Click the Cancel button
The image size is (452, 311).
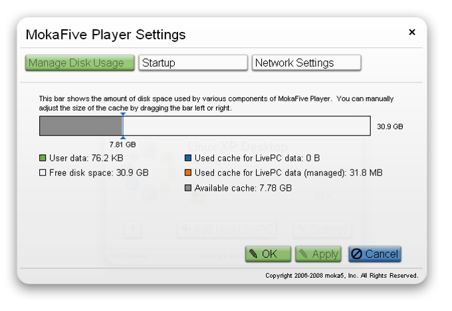point(375,254)
